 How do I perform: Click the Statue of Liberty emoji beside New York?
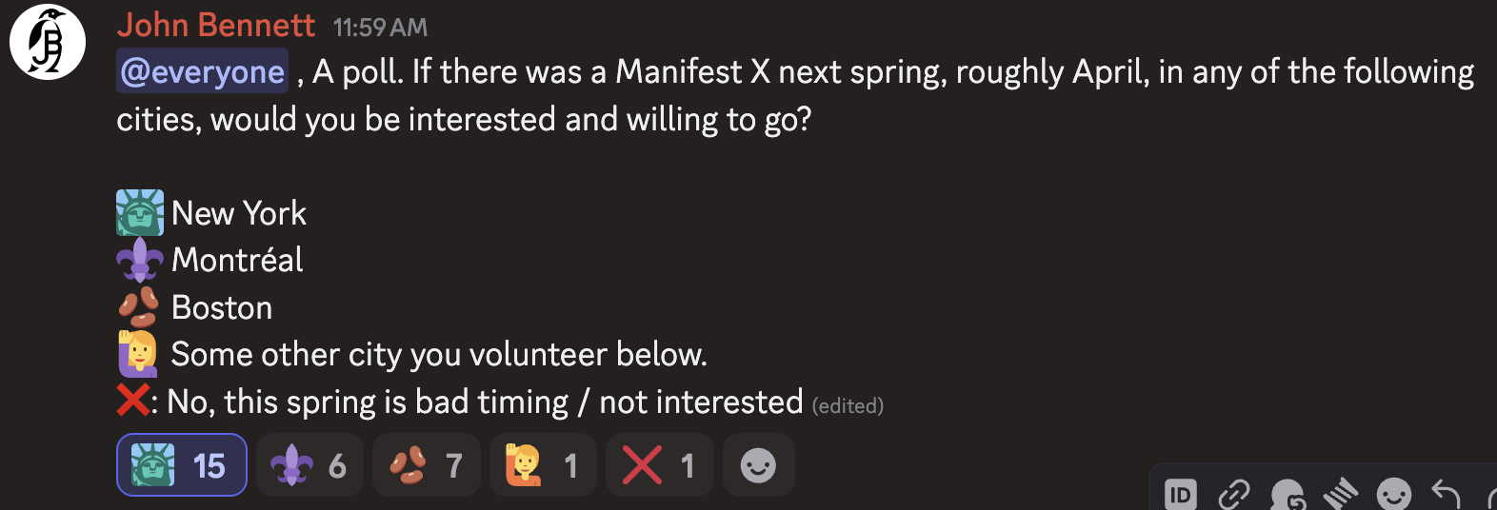pyautogui.click(x=140, y=212)
